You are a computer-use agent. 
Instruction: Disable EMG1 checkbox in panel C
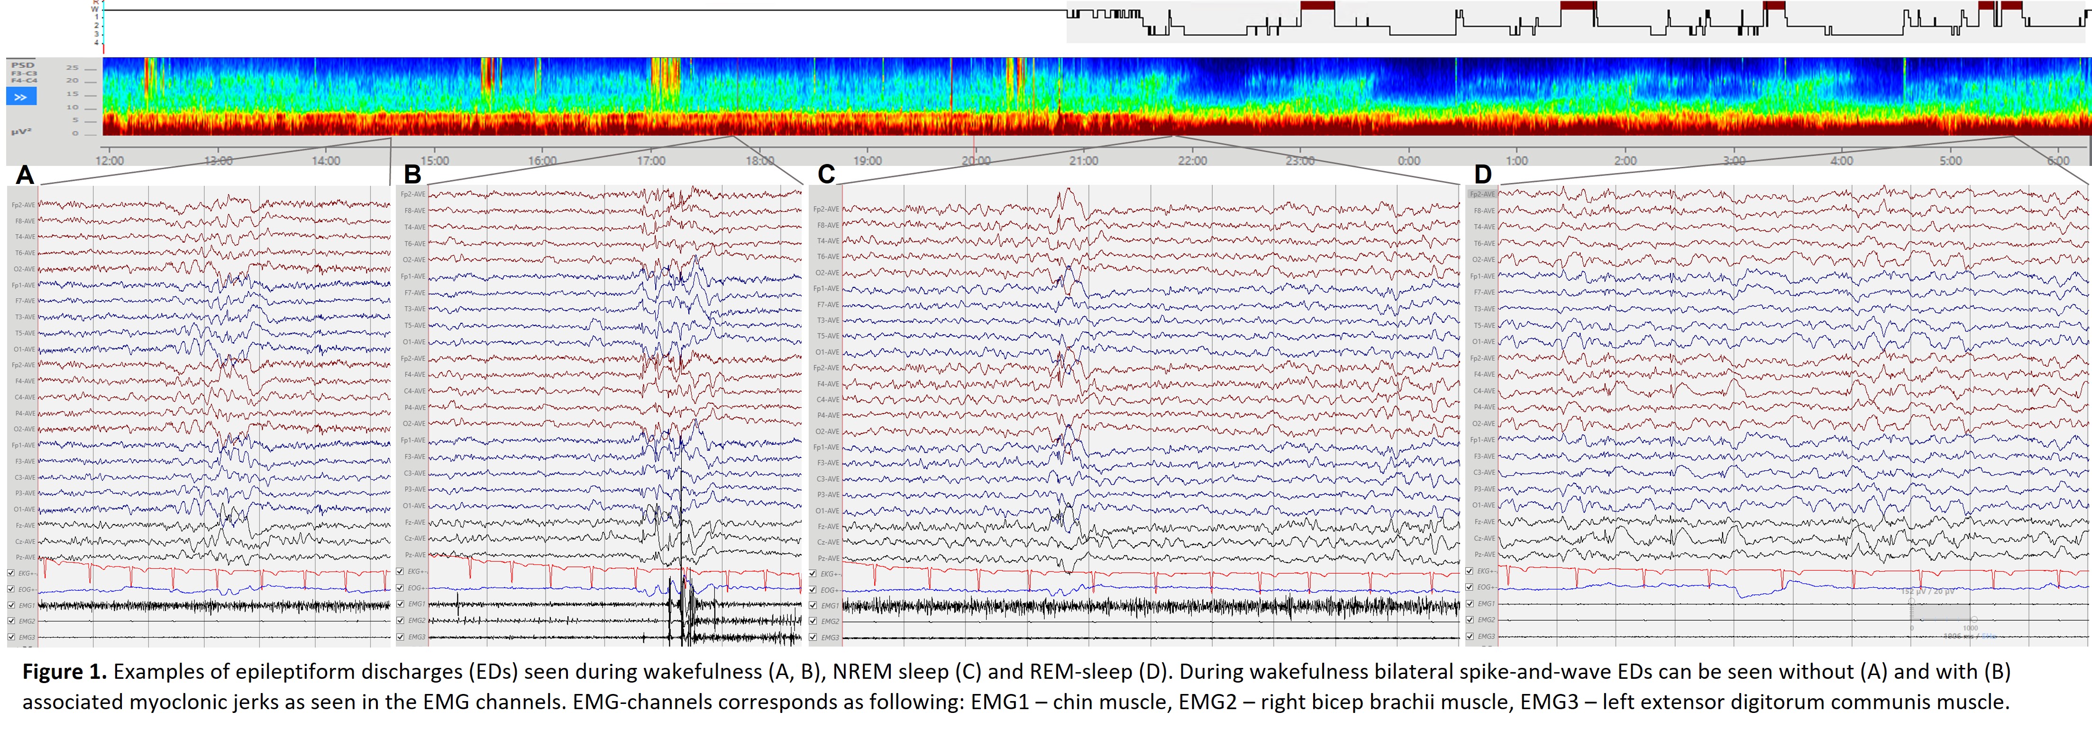click(813, 605)
